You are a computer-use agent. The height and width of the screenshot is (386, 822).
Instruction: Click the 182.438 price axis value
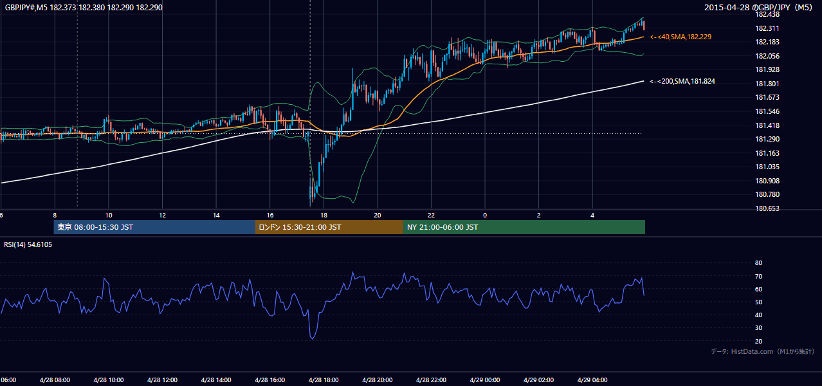tap(767, 14)
